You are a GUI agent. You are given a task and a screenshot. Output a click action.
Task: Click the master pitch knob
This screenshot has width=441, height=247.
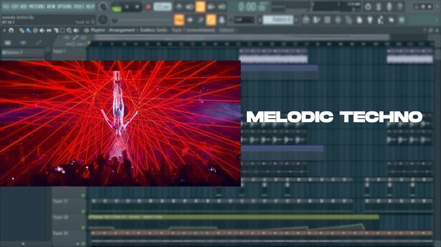click(x=103, y=19)
